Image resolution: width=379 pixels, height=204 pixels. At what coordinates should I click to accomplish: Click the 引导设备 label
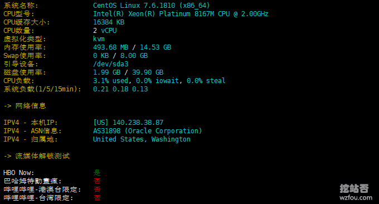coord(21,64)
